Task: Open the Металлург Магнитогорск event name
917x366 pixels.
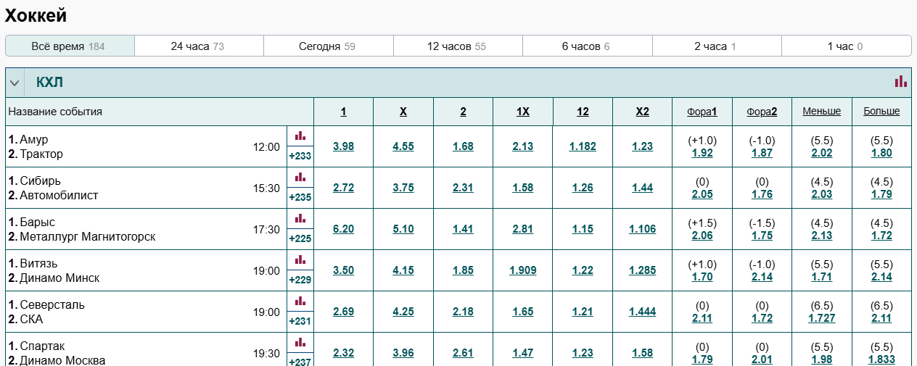Action: pyautogui.click(x=87, y=237)
